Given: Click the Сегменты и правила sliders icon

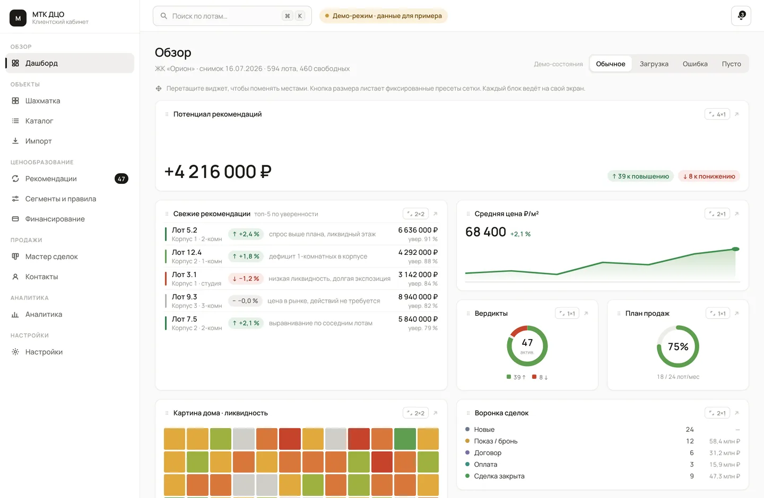Looking at the screenshot, I should tap(15, 199).
